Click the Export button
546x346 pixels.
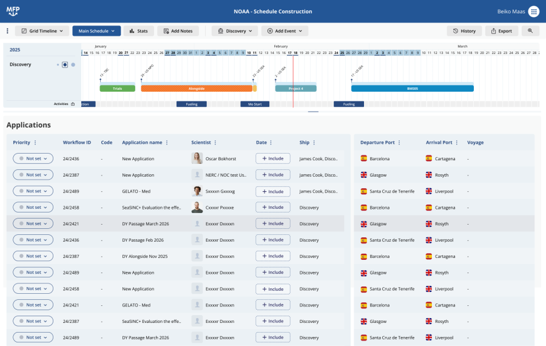502,31
